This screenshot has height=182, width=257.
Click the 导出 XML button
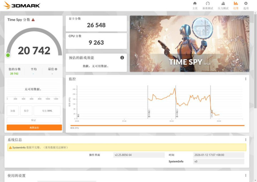pos(47,111)
